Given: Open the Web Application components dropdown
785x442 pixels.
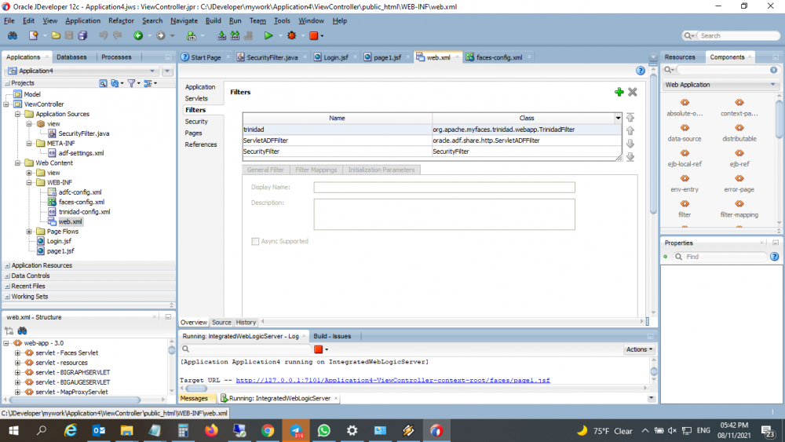Looking at the screenshot, I should pyautogui.click(x=721, y=85).
